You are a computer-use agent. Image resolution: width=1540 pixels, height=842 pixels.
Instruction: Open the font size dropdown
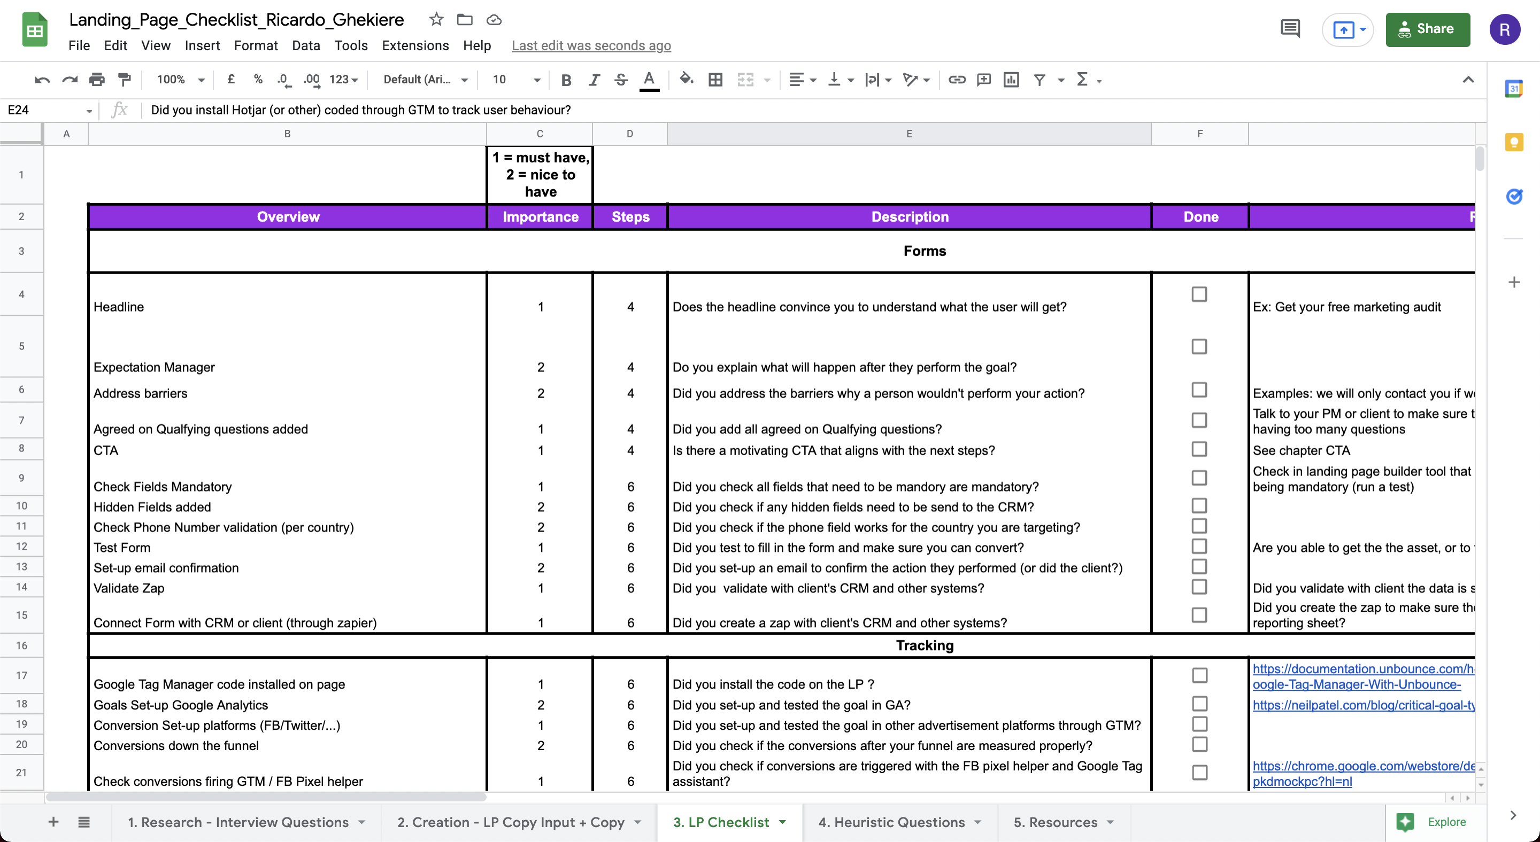pos(517,80)
